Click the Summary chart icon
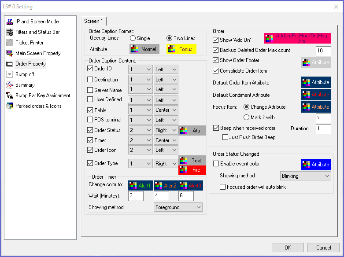This screenshot has height=257, width=344. [10, 85]
